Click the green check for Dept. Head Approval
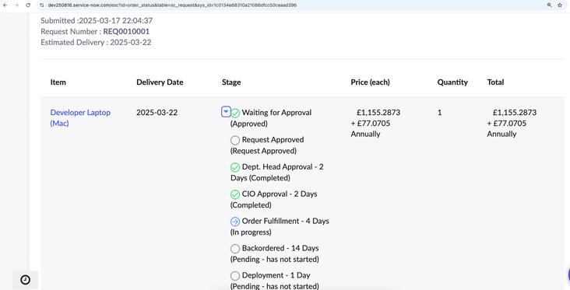The height and width of the screenshot is (290, 570). [x=235, y=167]
